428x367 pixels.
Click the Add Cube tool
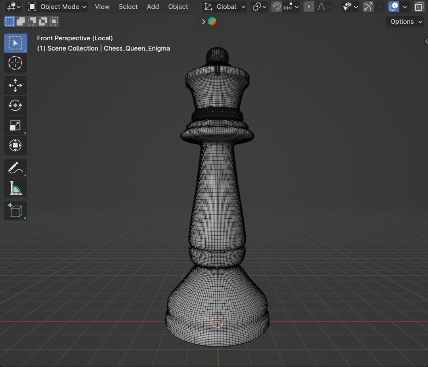pyautogui.click(x=15, y=210)
